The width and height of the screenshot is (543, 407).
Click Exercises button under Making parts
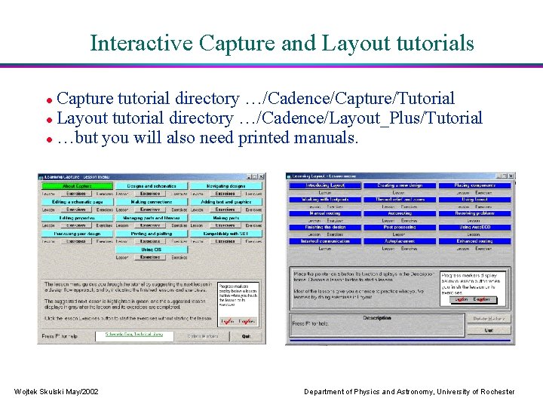click(225, 225)
